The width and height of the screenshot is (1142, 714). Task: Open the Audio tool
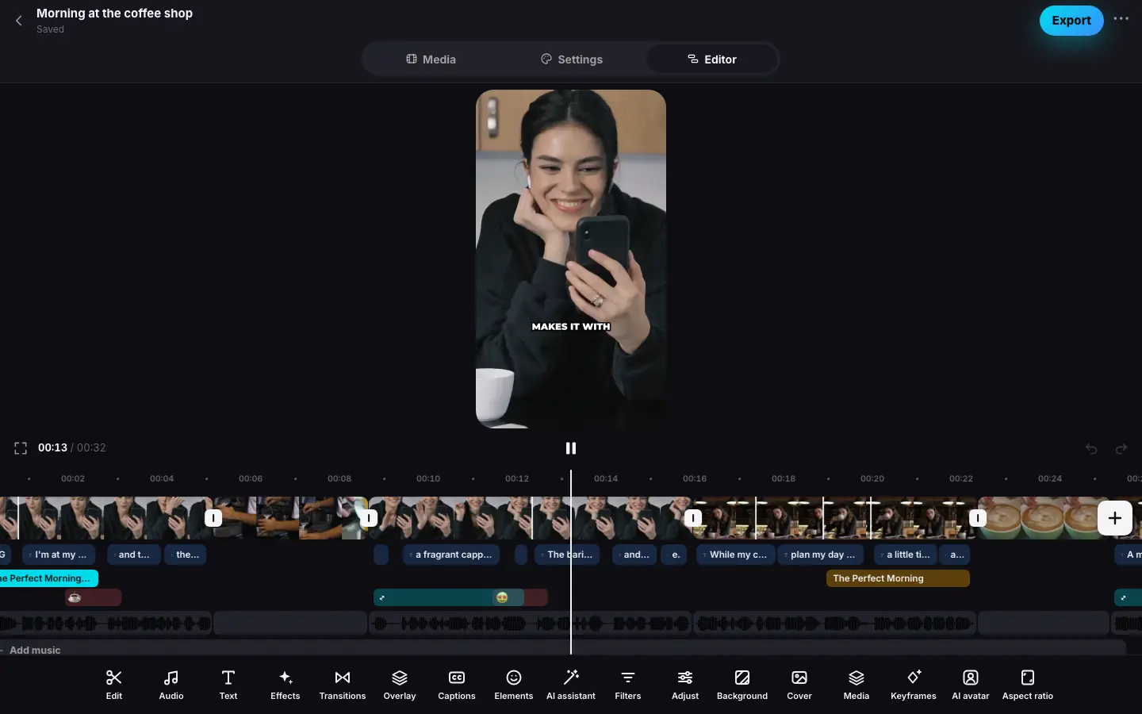point(171,685)
